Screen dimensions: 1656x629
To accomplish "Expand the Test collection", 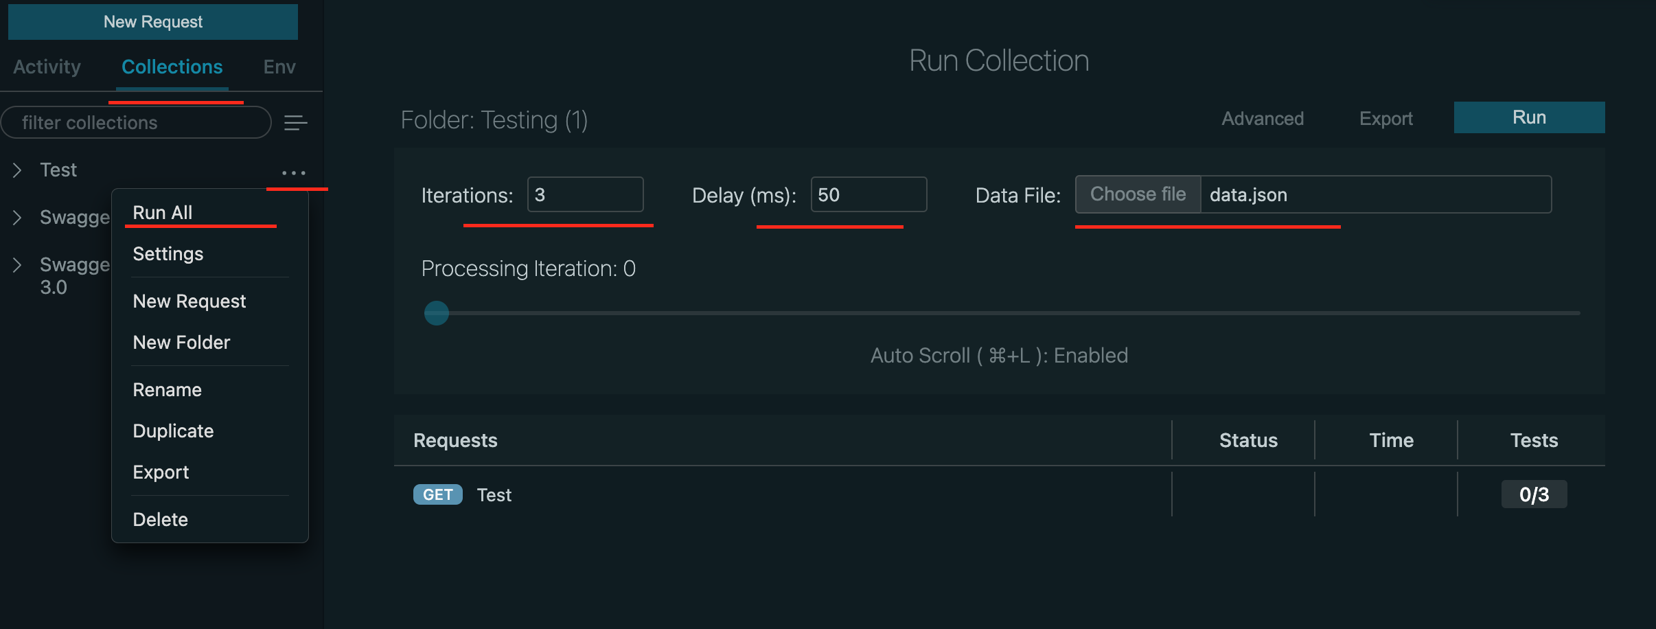I will 16,170.
